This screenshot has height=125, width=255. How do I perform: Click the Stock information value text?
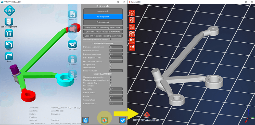[66, 123]
